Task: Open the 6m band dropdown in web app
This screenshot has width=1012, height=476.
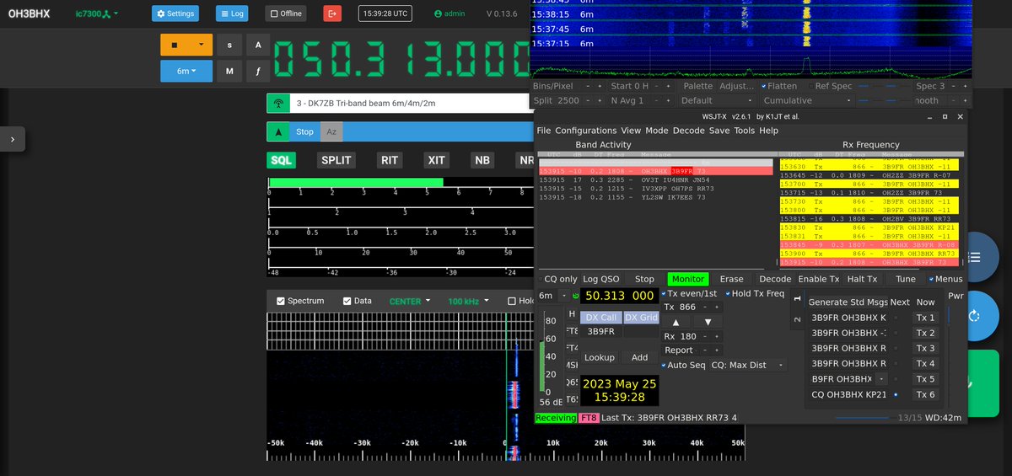Action: point(186,72)
